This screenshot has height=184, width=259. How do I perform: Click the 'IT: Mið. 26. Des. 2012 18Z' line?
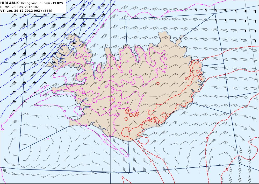[19, 7]
